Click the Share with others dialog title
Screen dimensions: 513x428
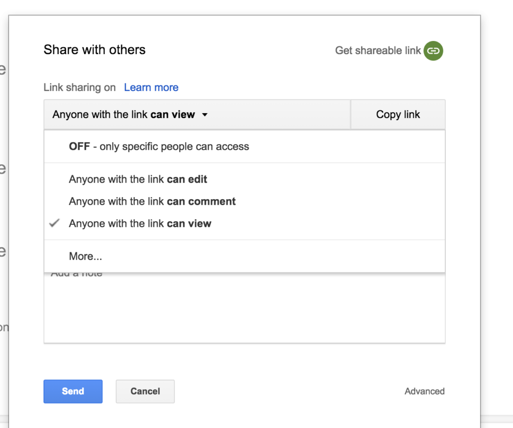coord(94,50)
